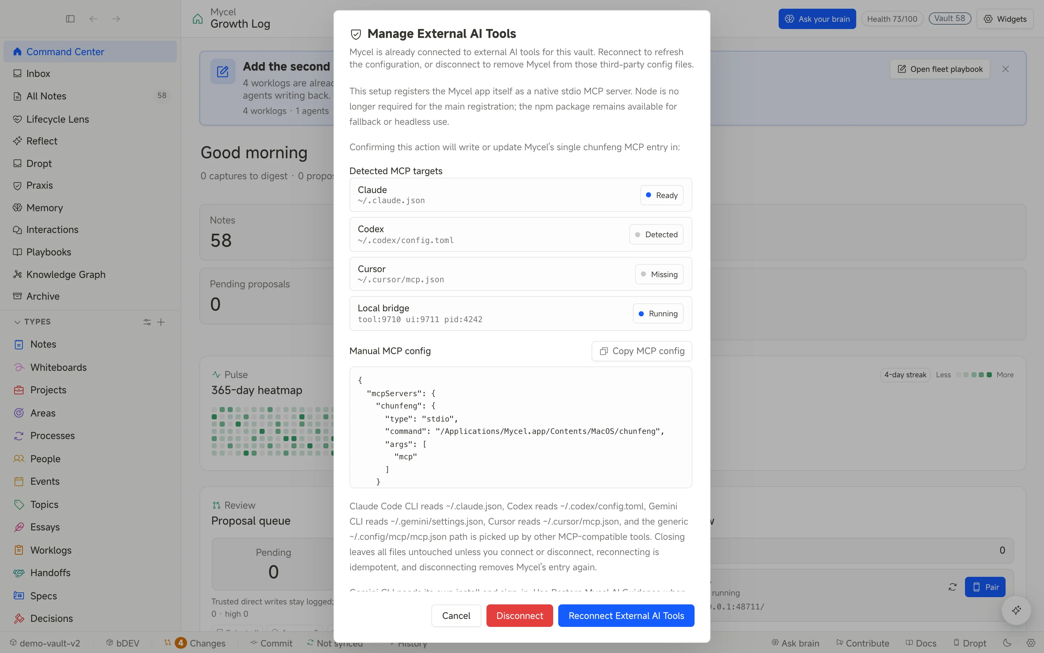Open Docs in status bar
Screen dimensions: 1044x653
pyautogui.click(x=921, y=643)
